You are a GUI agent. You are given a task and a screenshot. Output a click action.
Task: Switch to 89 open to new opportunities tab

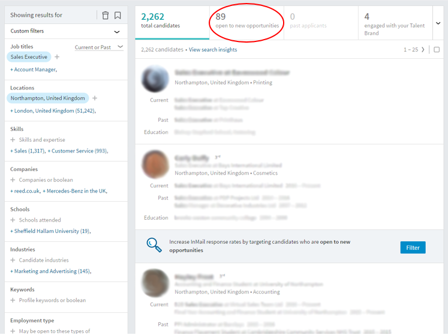pos(247,23)
